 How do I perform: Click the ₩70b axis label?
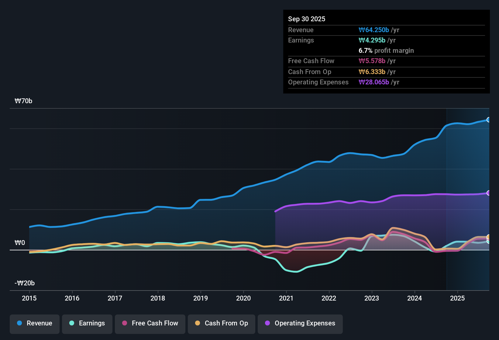point(23,101)
